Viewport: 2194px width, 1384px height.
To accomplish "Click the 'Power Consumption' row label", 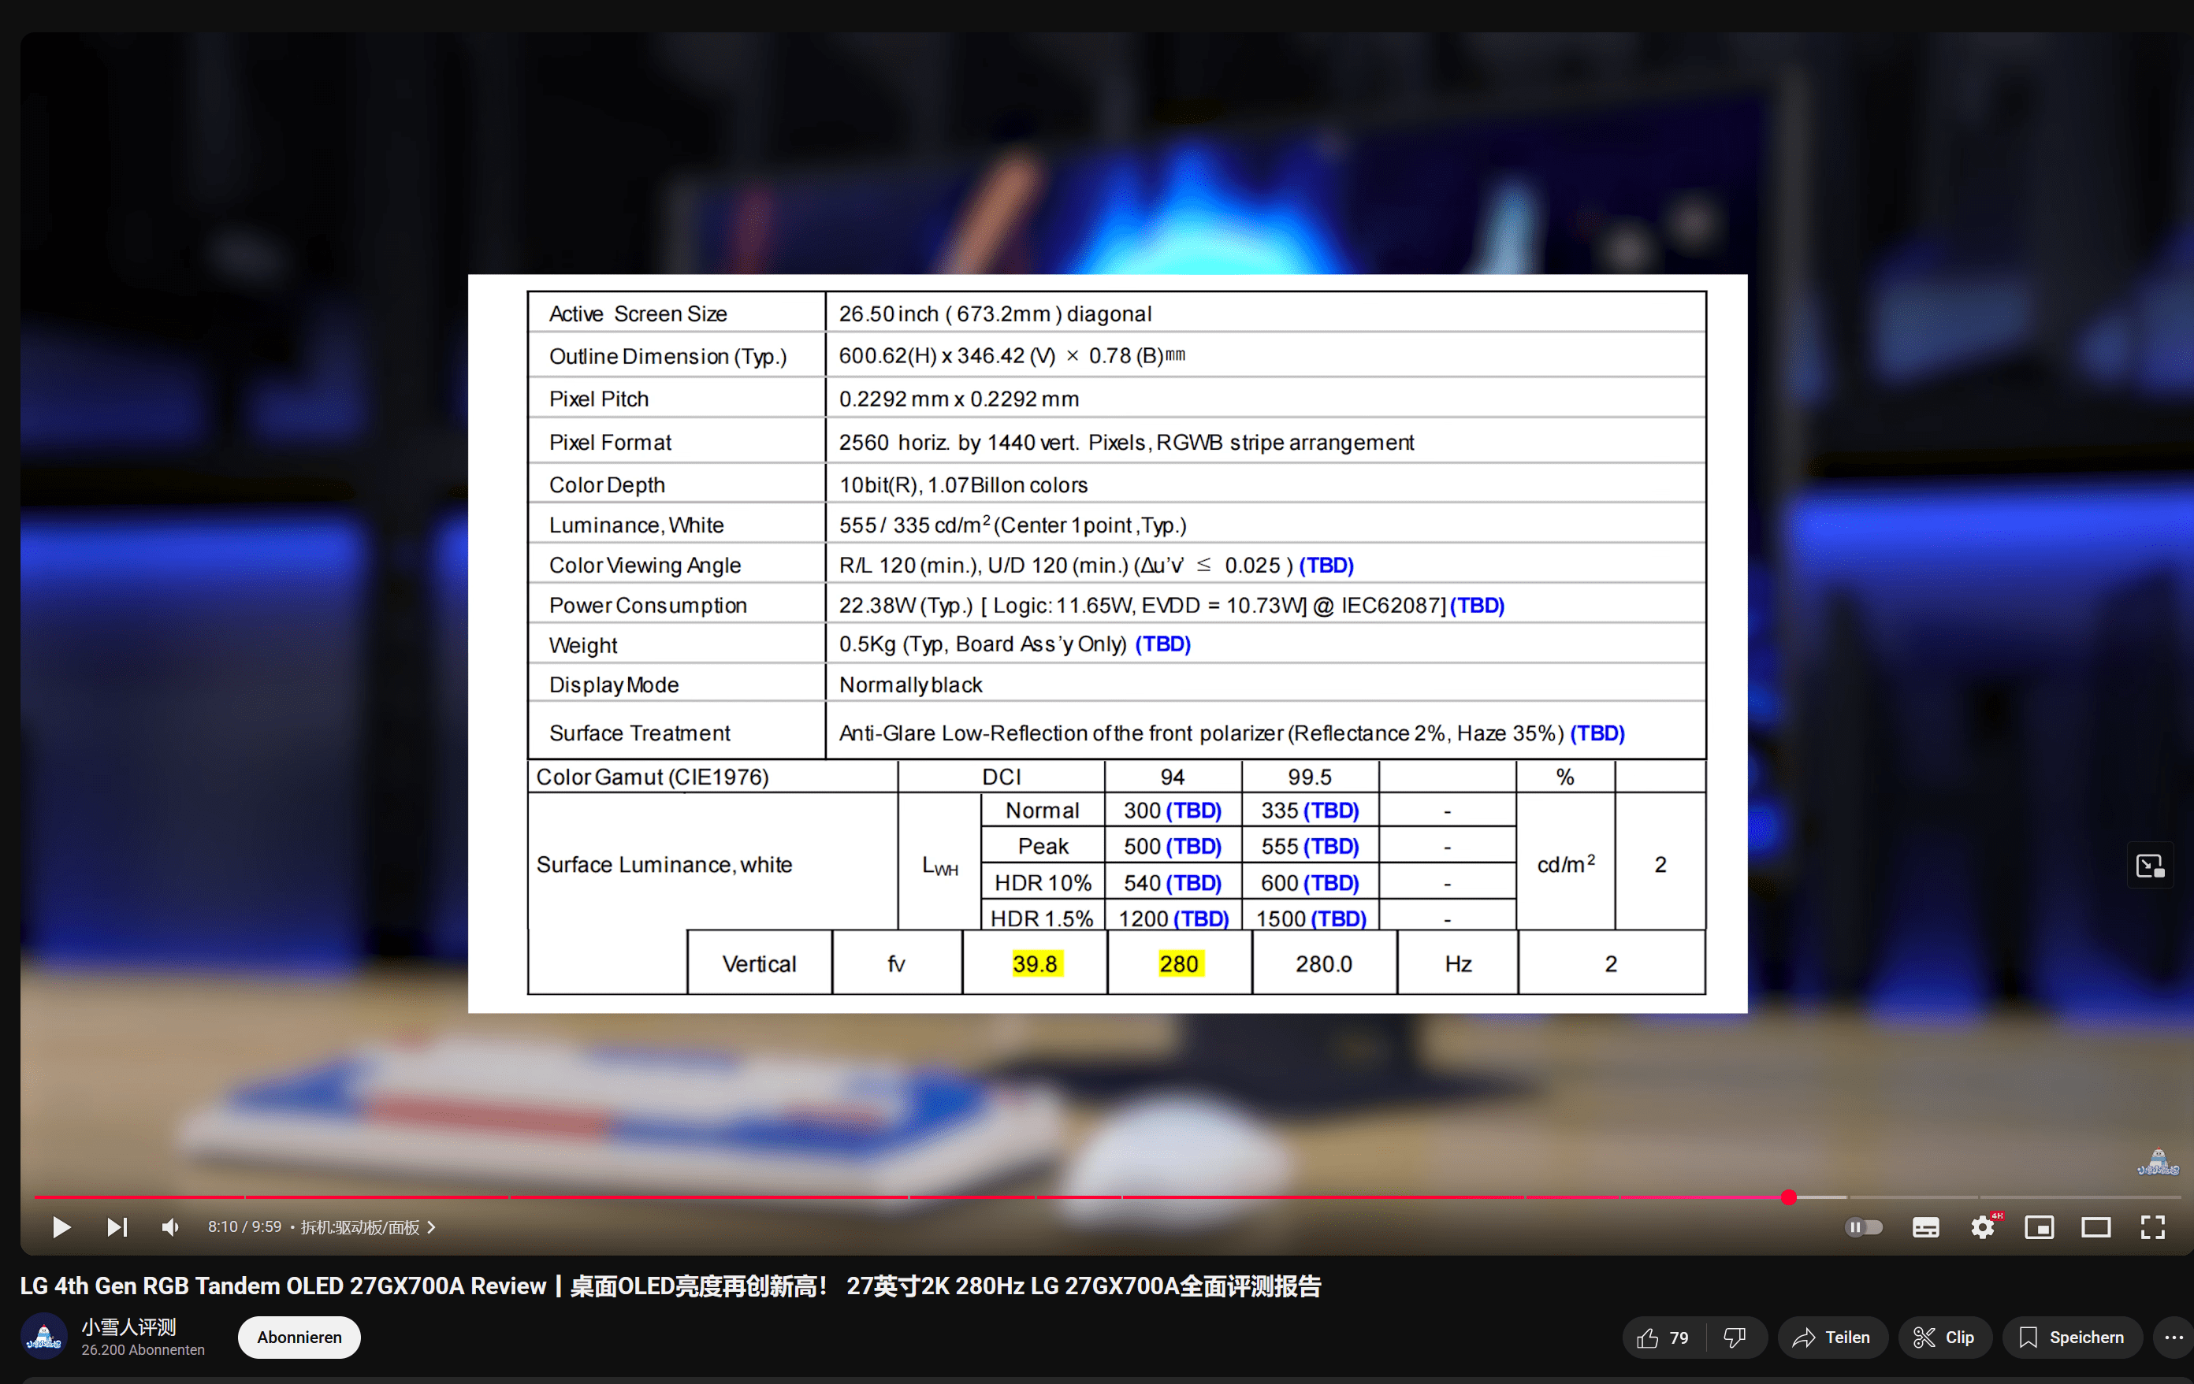I will [648, 606].
